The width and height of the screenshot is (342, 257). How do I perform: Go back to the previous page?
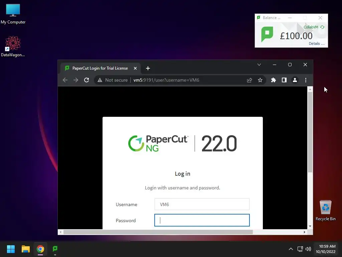click(65, 80)
